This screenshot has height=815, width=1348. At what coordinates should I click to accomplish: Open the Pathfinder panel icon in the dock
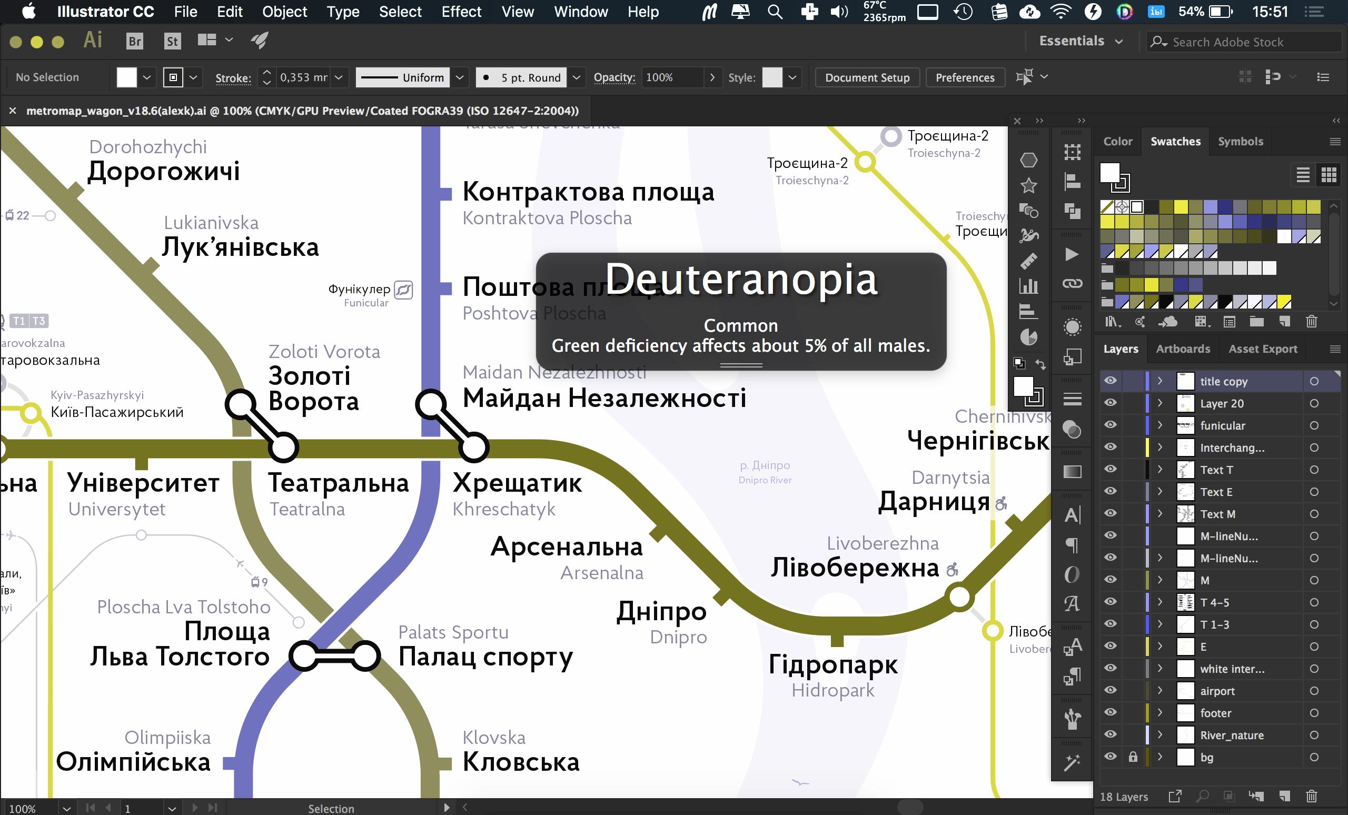[x=1072, y=211]
